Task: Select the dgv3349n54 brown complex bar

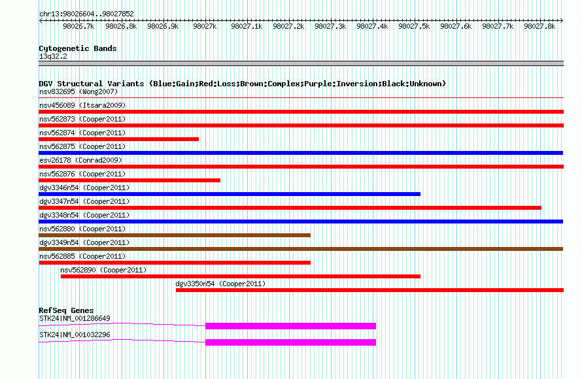Action: pos(301,249)
